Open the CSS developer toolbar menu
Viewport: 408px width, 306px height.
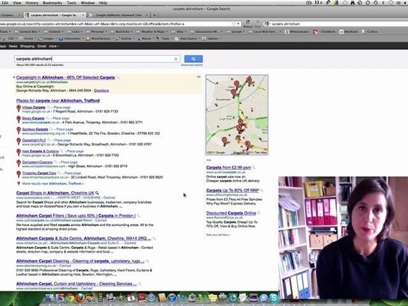[x=9, y=39]
